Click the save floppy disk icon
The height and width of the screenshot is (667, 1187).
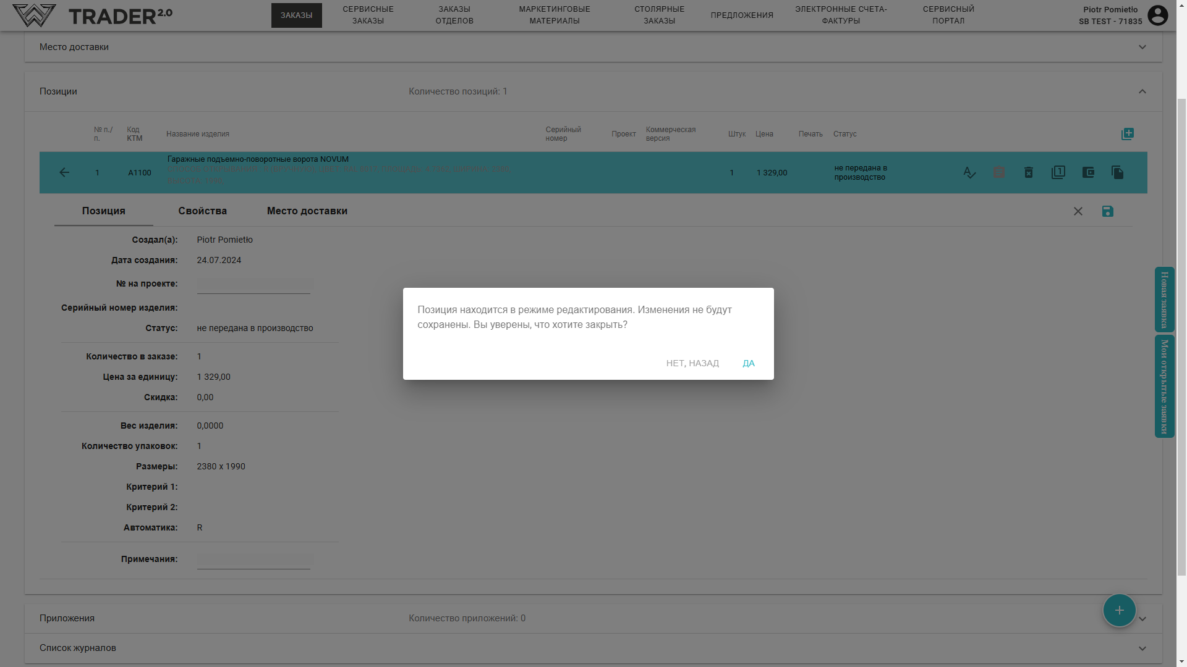(x=1107, y=211)
